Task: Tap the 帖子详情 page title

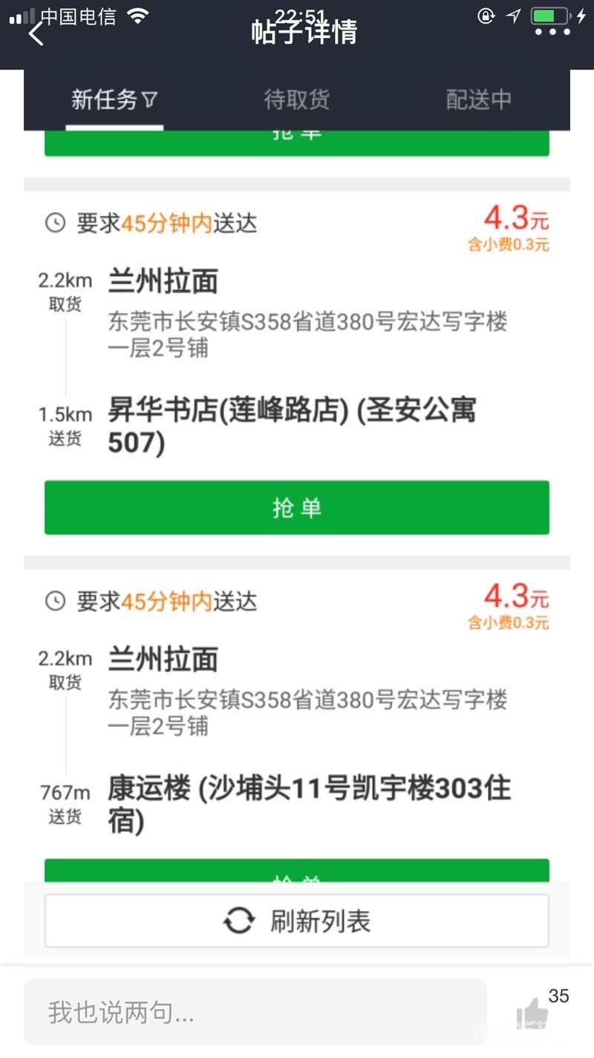Action: [304, 31]
